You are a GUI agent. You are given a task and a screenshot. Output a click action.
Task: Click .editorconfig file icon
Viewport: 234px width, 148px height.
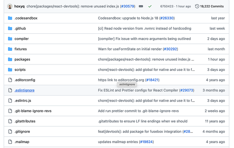tap(10, 80)
